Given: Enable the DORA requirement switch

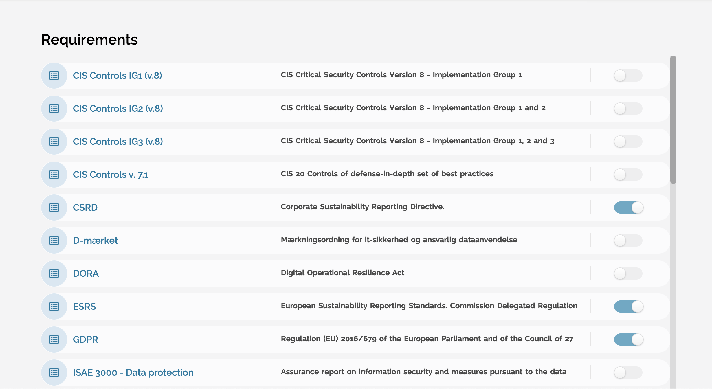Looking at the screenshot, I should tap(628, 274).
